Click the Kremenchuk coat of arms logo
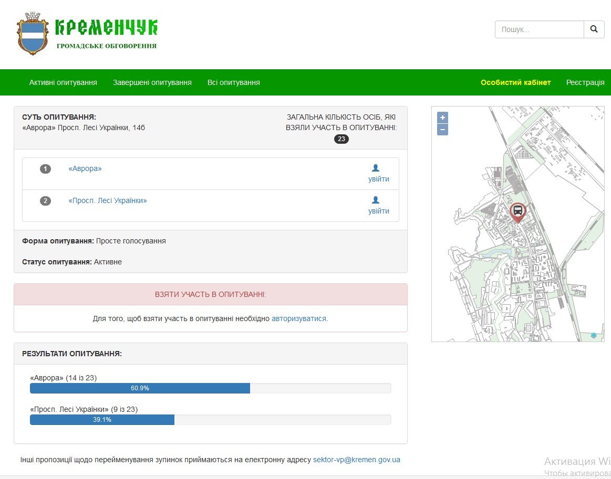Image resolution: width=611 pixels, height=479 pixels. point(35,34)
